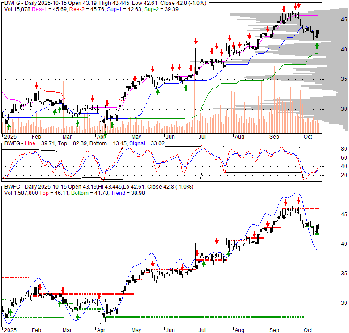Click the 'Mar' month label under top chart

tap(67, 137)
